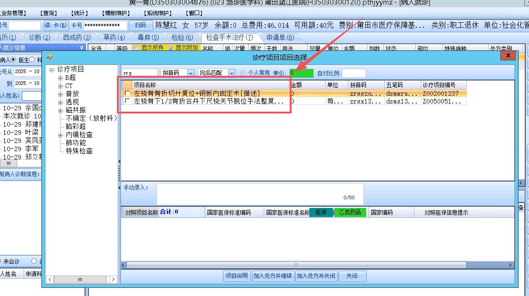This screenshot has width=529, height=296.
Task: Open the 系统维护 menu
Action: 157,13
